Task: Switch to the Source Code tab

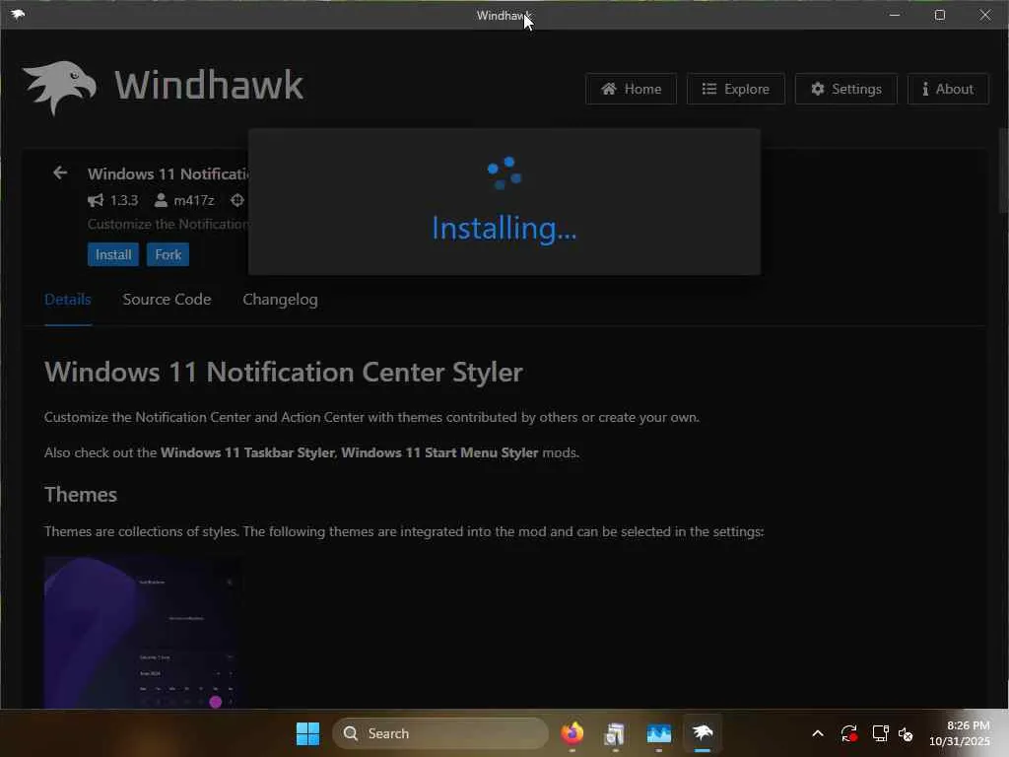Action: tap(167, 300)
